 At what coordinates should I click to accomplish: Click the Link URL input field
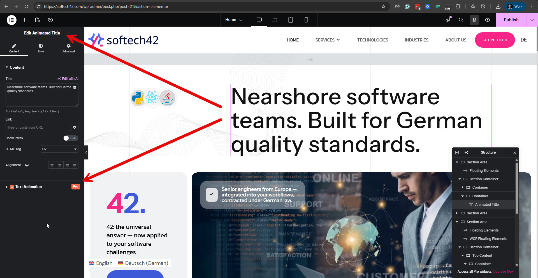[x=38, y=128]
